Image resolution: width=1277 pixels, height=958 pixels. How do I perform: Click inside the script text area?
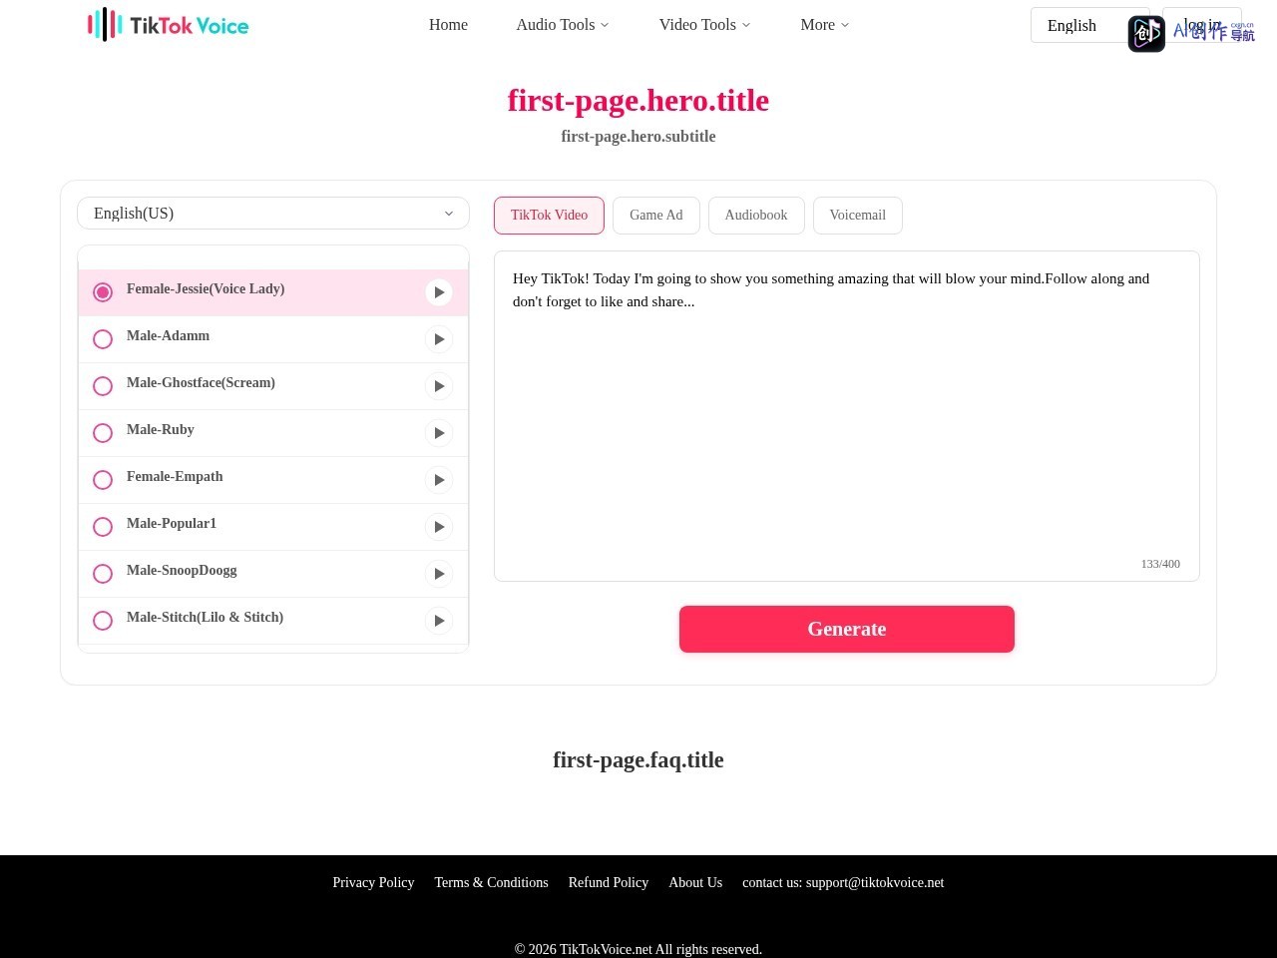click(x=847, y=416)
